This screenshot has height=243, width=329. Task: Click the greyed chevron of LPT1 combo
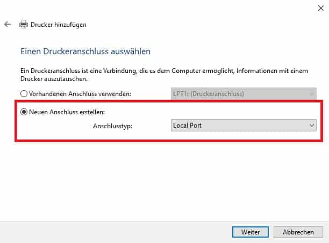tap(312, 93)
